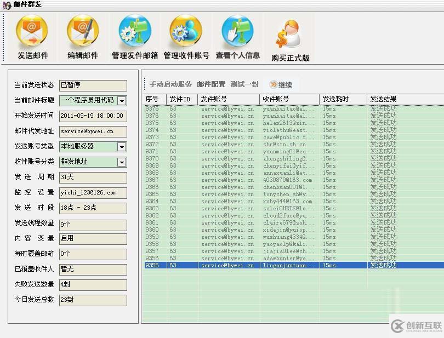This screenshot has width=444, height=338.
Task: Expand the 发送账号类型 dropdown
Action: 122,147
